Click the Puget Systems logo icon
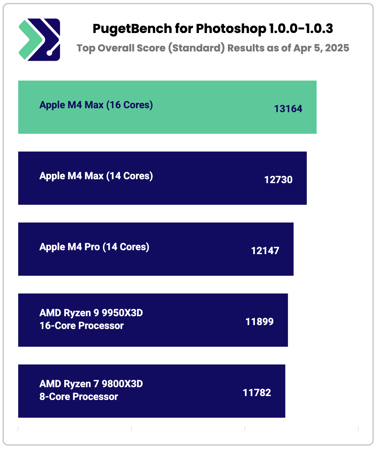Image resolution: width=377 pixels, height=450 pixels. click(39, 39)
